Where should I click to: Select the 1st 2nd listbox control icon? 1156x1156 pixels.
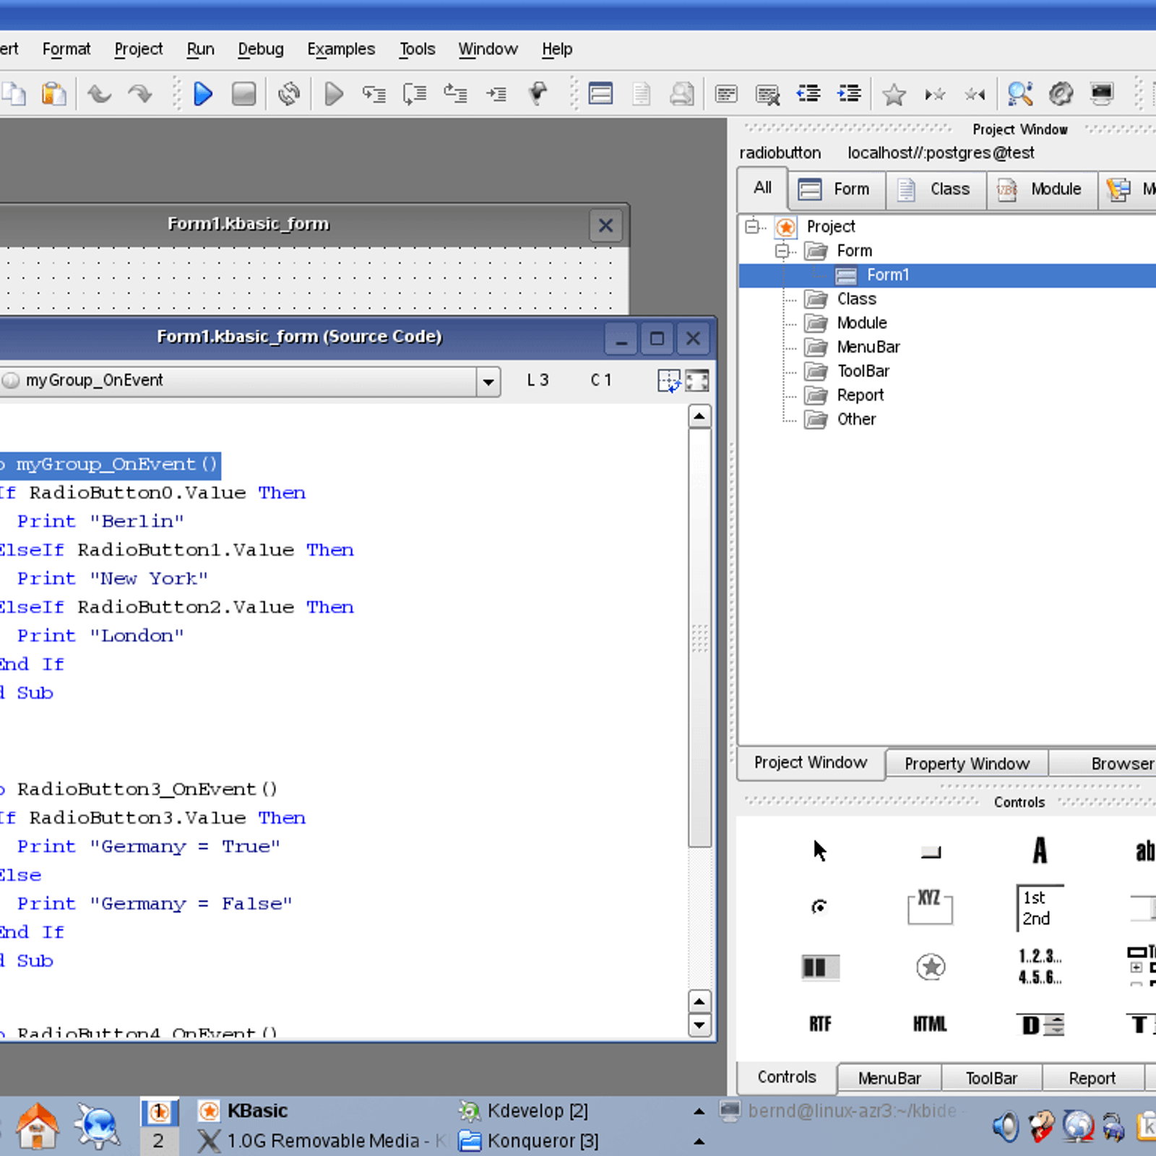tap(1040, 907)
